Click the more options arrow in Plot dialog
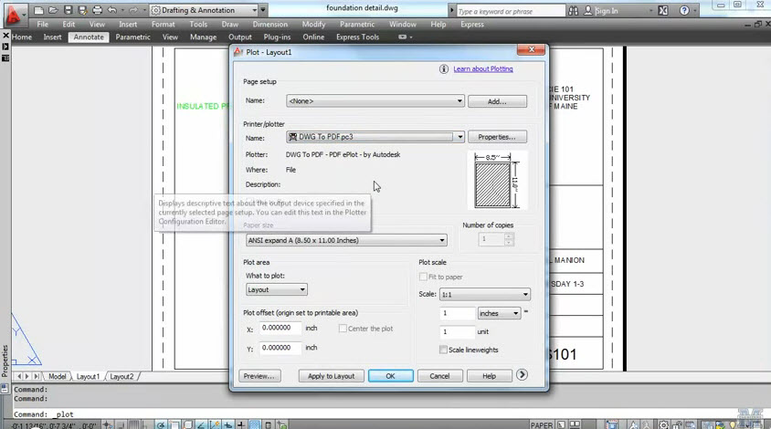 pos(523,375)
